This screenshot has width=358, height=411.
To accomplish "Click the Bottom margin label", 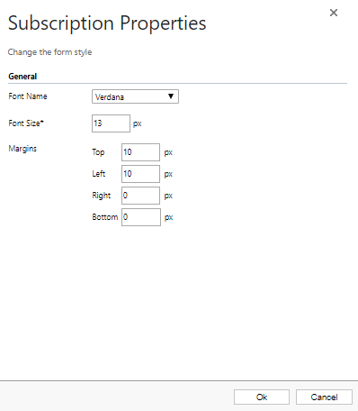I will coord(105,217).
